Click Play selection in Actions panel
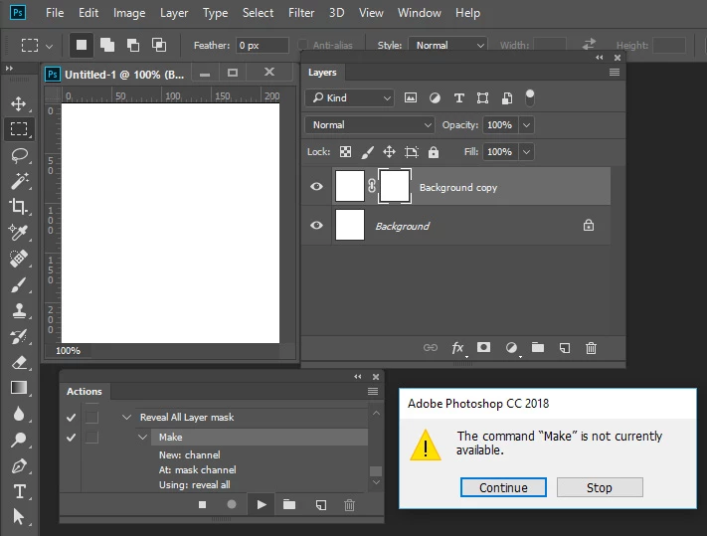 pos(262,504)
